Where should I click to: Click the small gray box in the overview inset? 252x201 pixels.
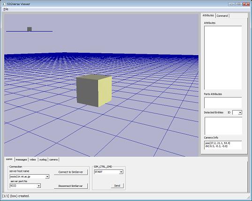(x=29, y=29)
